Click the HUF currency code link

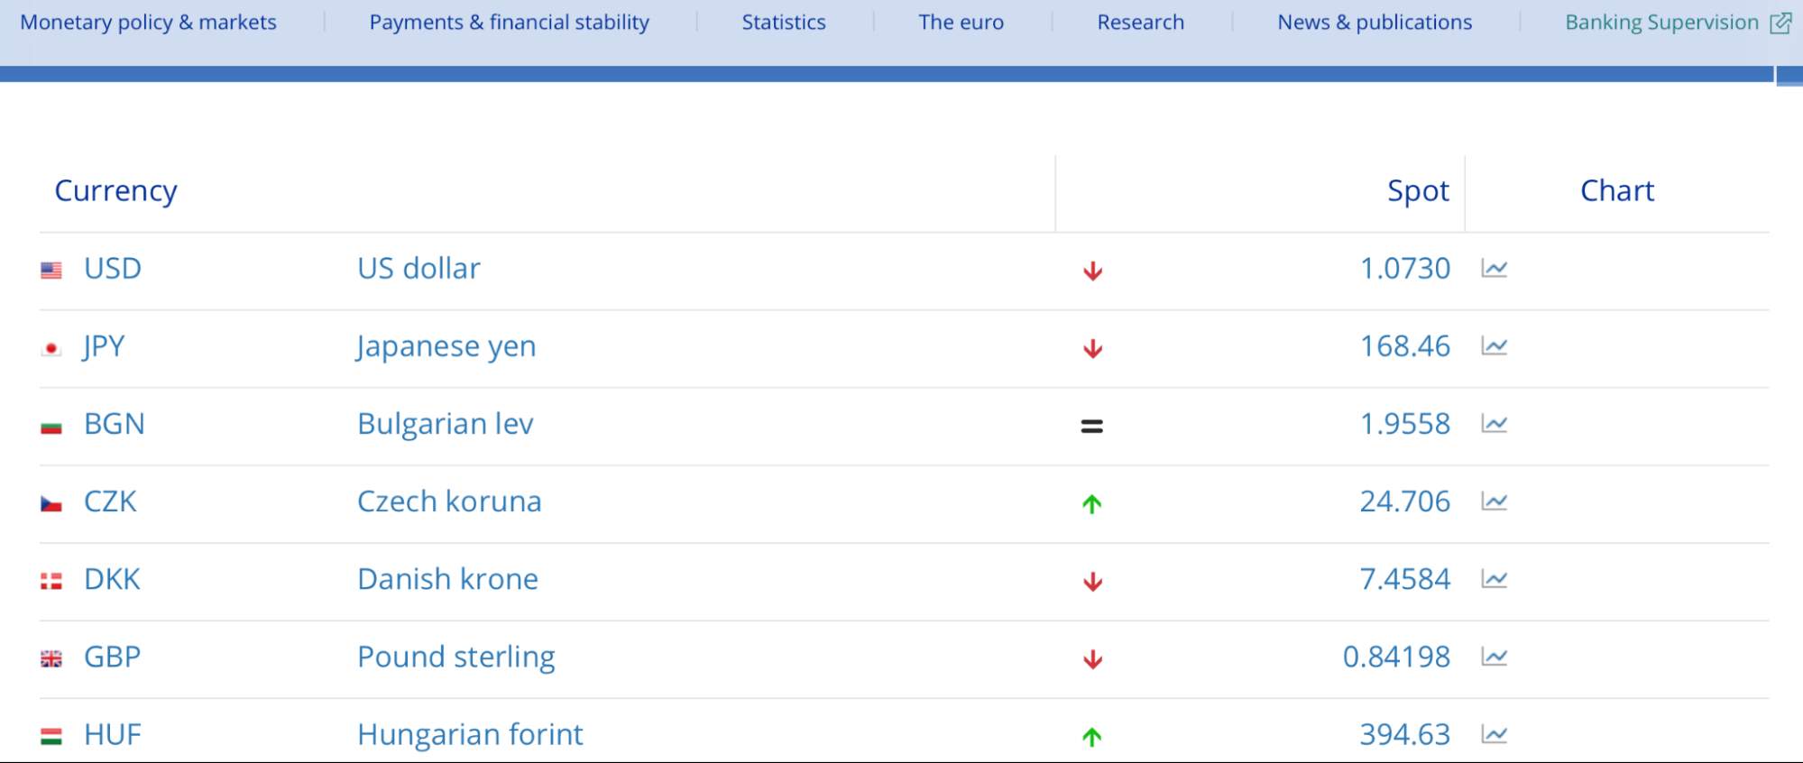tap(113, 734)
